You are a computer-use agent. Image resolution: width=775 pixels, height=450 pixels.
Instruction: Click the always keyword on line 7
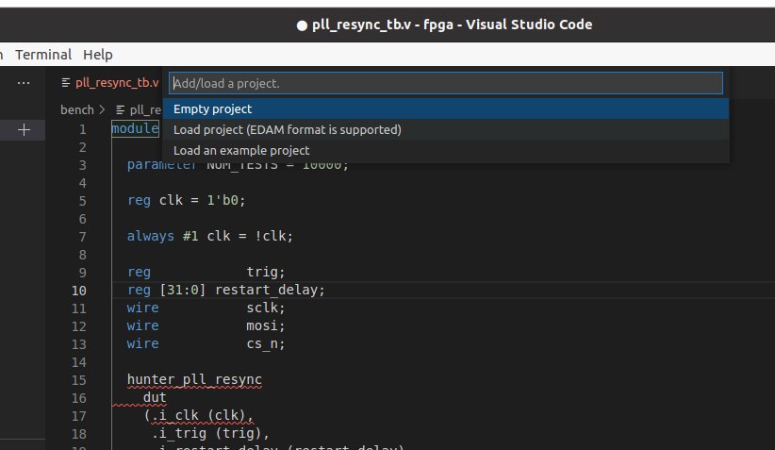(x=151, y=236)
